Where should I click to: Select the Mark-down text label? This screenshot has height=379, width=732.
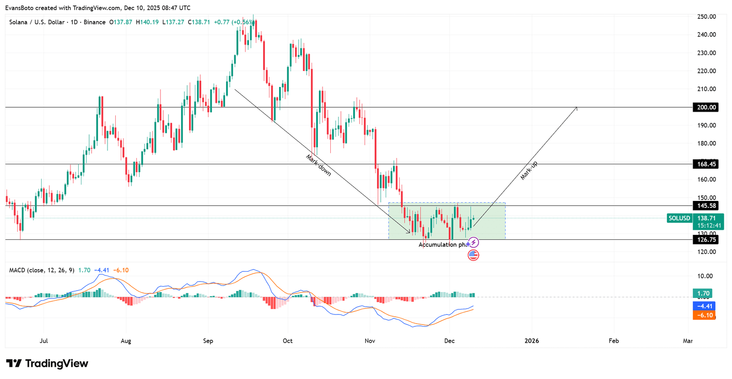click(318, 165)
